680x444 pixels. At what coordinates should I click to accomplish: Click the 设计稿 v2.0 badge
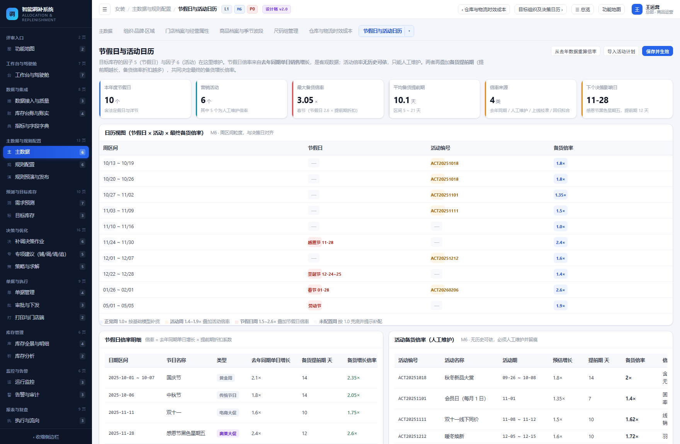pyautogui.click(x=277, y=9)
